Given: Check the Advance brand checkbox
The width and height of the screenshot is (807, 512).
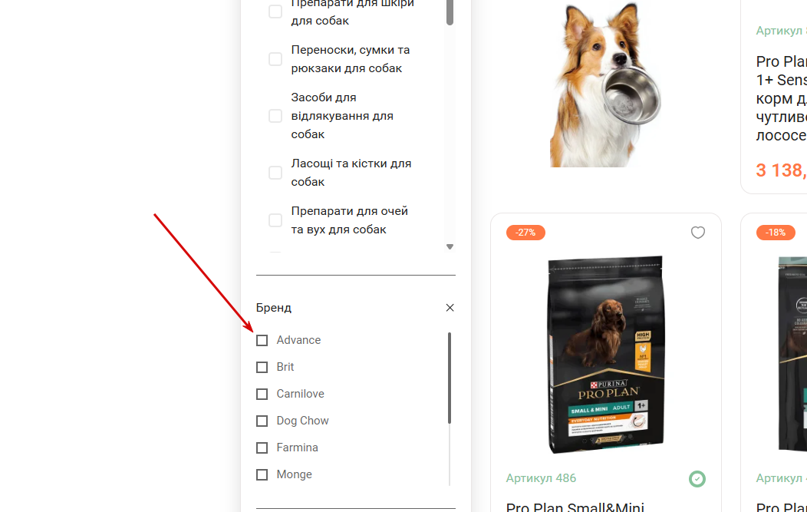Looking at the screenshot, I should pos(262,341).
